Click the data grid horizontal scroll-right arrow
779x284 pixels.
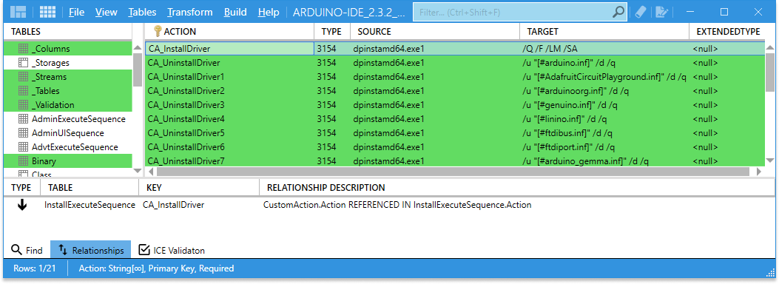[758, 172]
